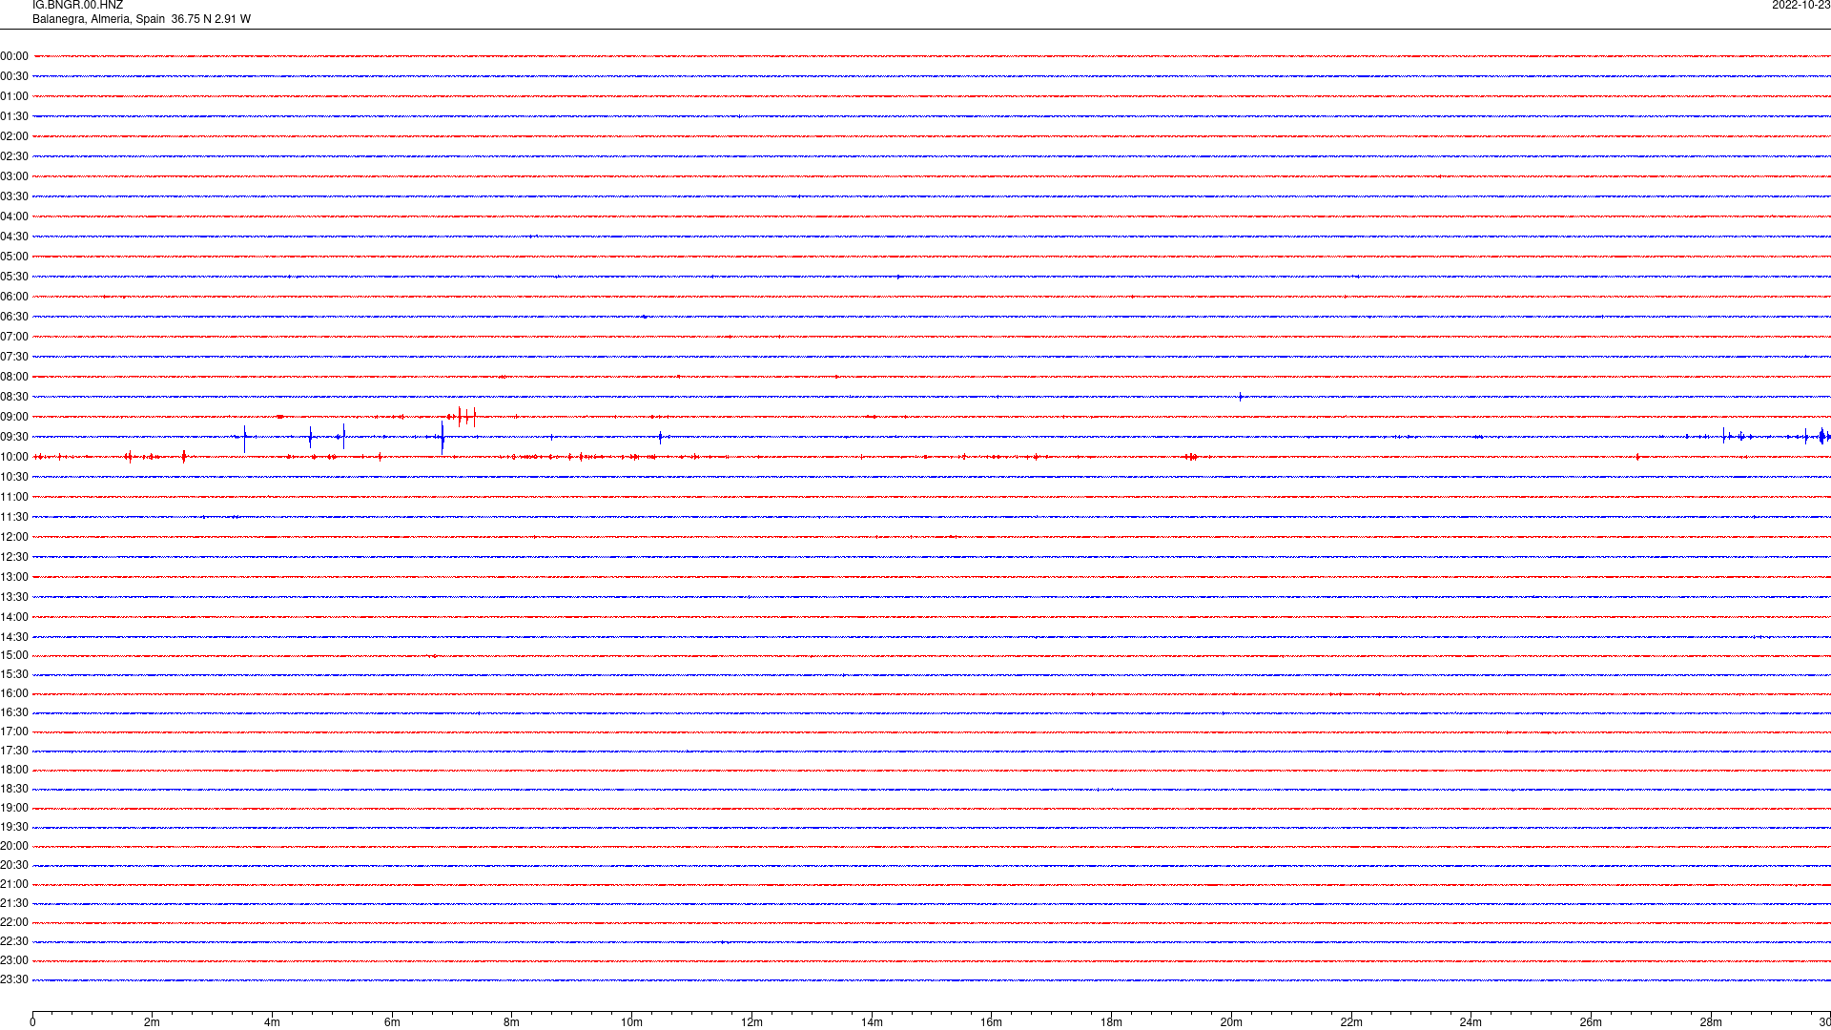Click the 10m tick label on time axis
1831x1030 pixels.
(631, 1022)
